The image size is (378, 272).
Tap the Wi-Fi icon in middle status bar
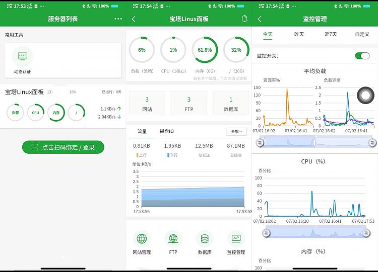coord(220,6)
